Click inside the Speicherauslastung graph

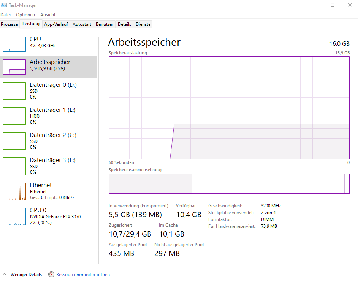click(229, 108)
